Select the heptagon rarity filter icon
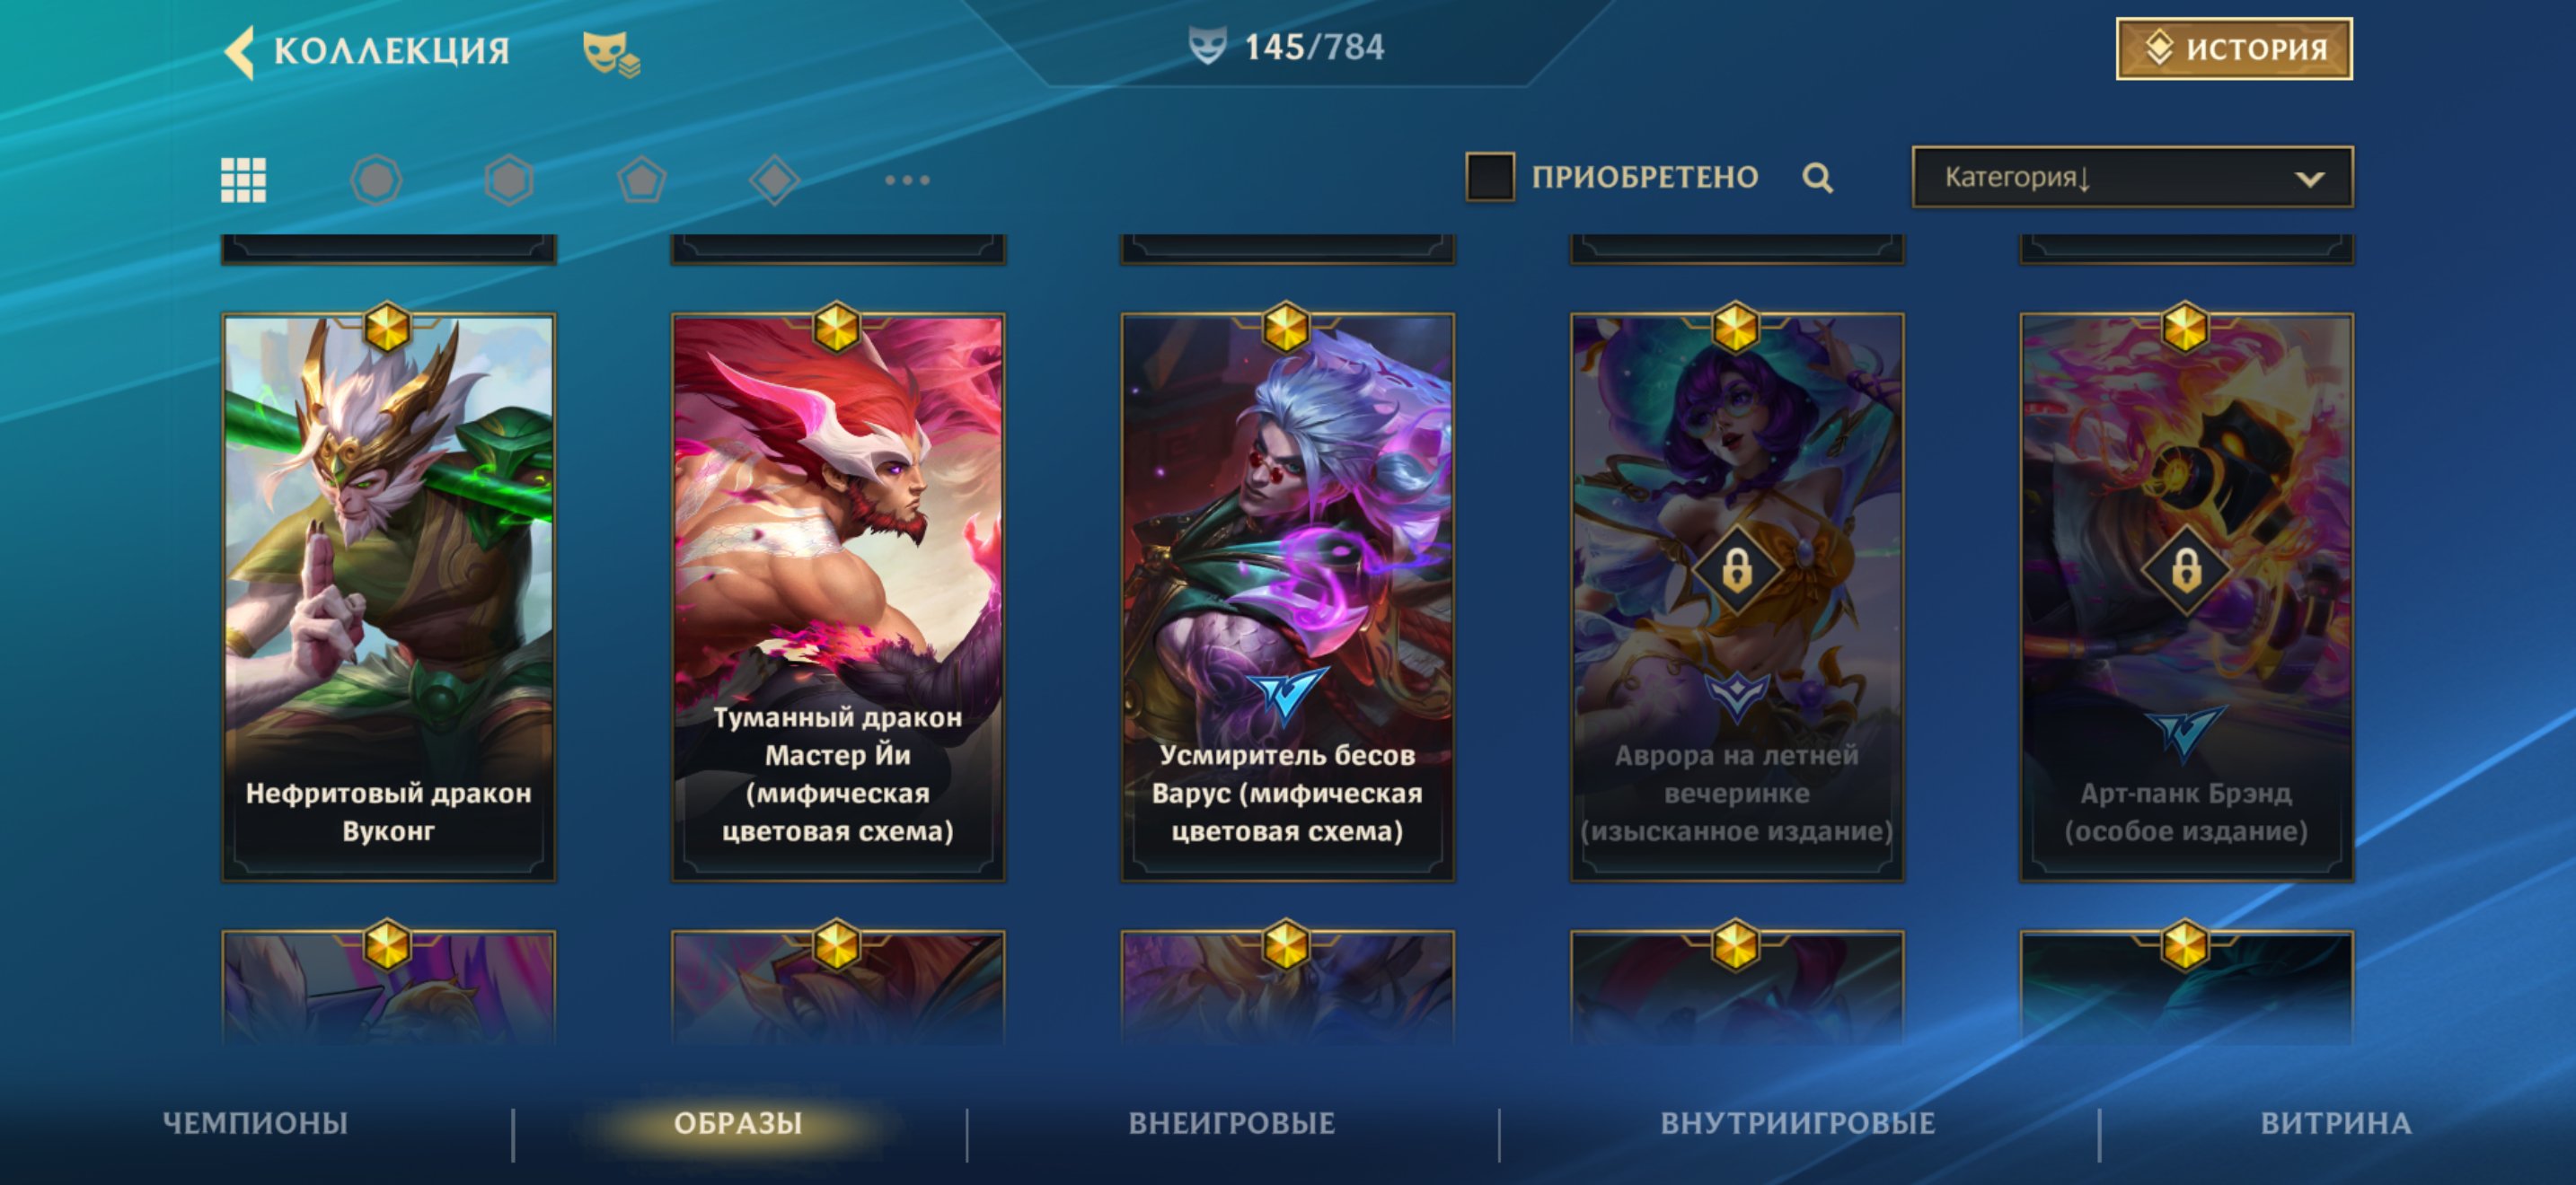Screen dimensions: 2576x1185 376,180
